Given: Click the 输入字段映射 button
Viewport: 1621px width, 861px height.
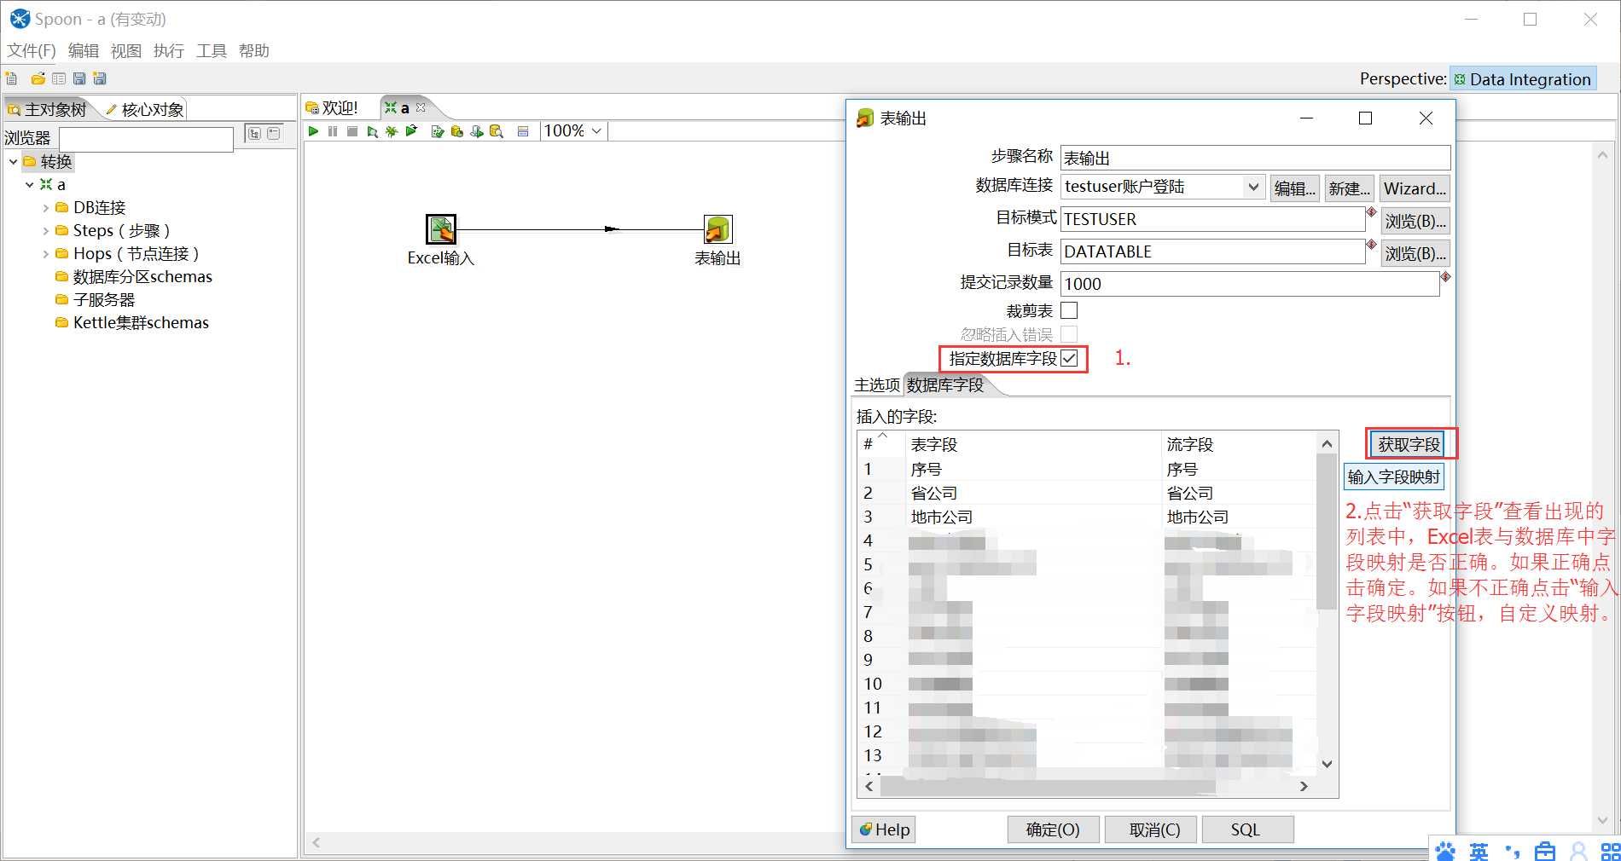Looking at the screenshot, I should pyautogui.click(x=1394, y=477).
